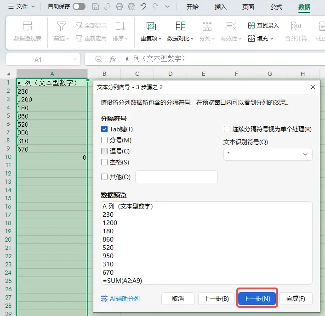Click the 查找录入 lookup entry icon

(x=251, y=26)
